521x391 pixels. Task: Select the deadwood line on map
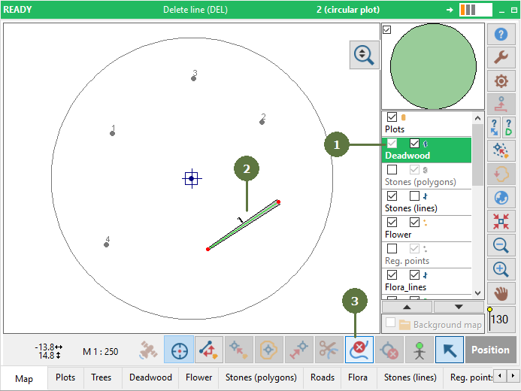pyautogui.click(x=244, y=226)
